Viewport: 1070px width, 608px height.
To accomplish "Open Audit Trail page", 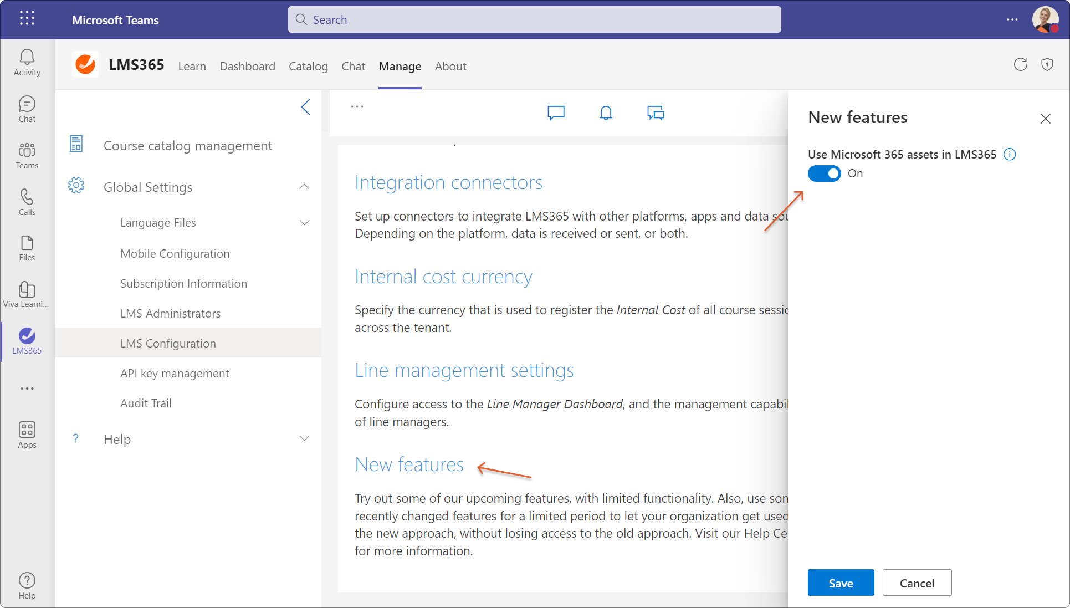I will 146,403.
